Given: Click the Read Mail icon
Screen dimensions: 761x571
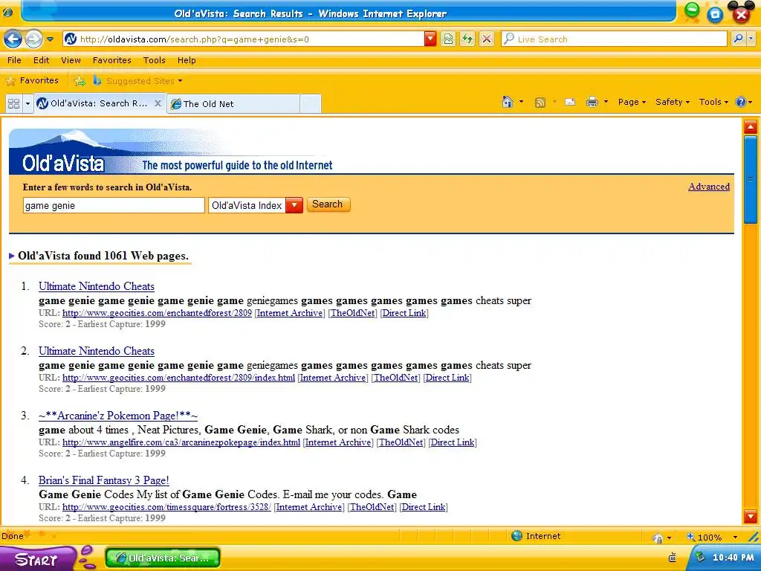Looking at the screenshot, I should [570, 102].
